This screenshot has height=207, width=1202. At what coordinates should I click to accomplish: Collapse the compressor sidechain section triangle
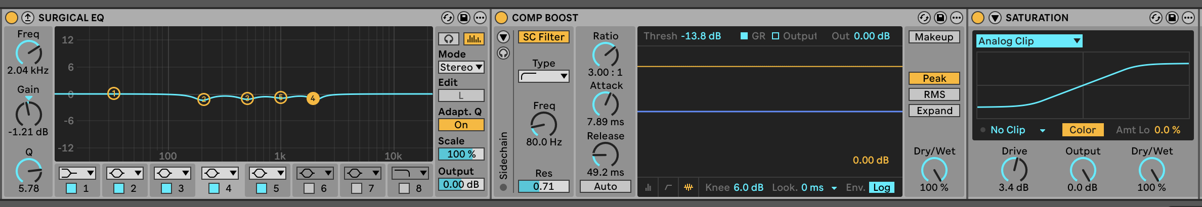click(503, 37)
